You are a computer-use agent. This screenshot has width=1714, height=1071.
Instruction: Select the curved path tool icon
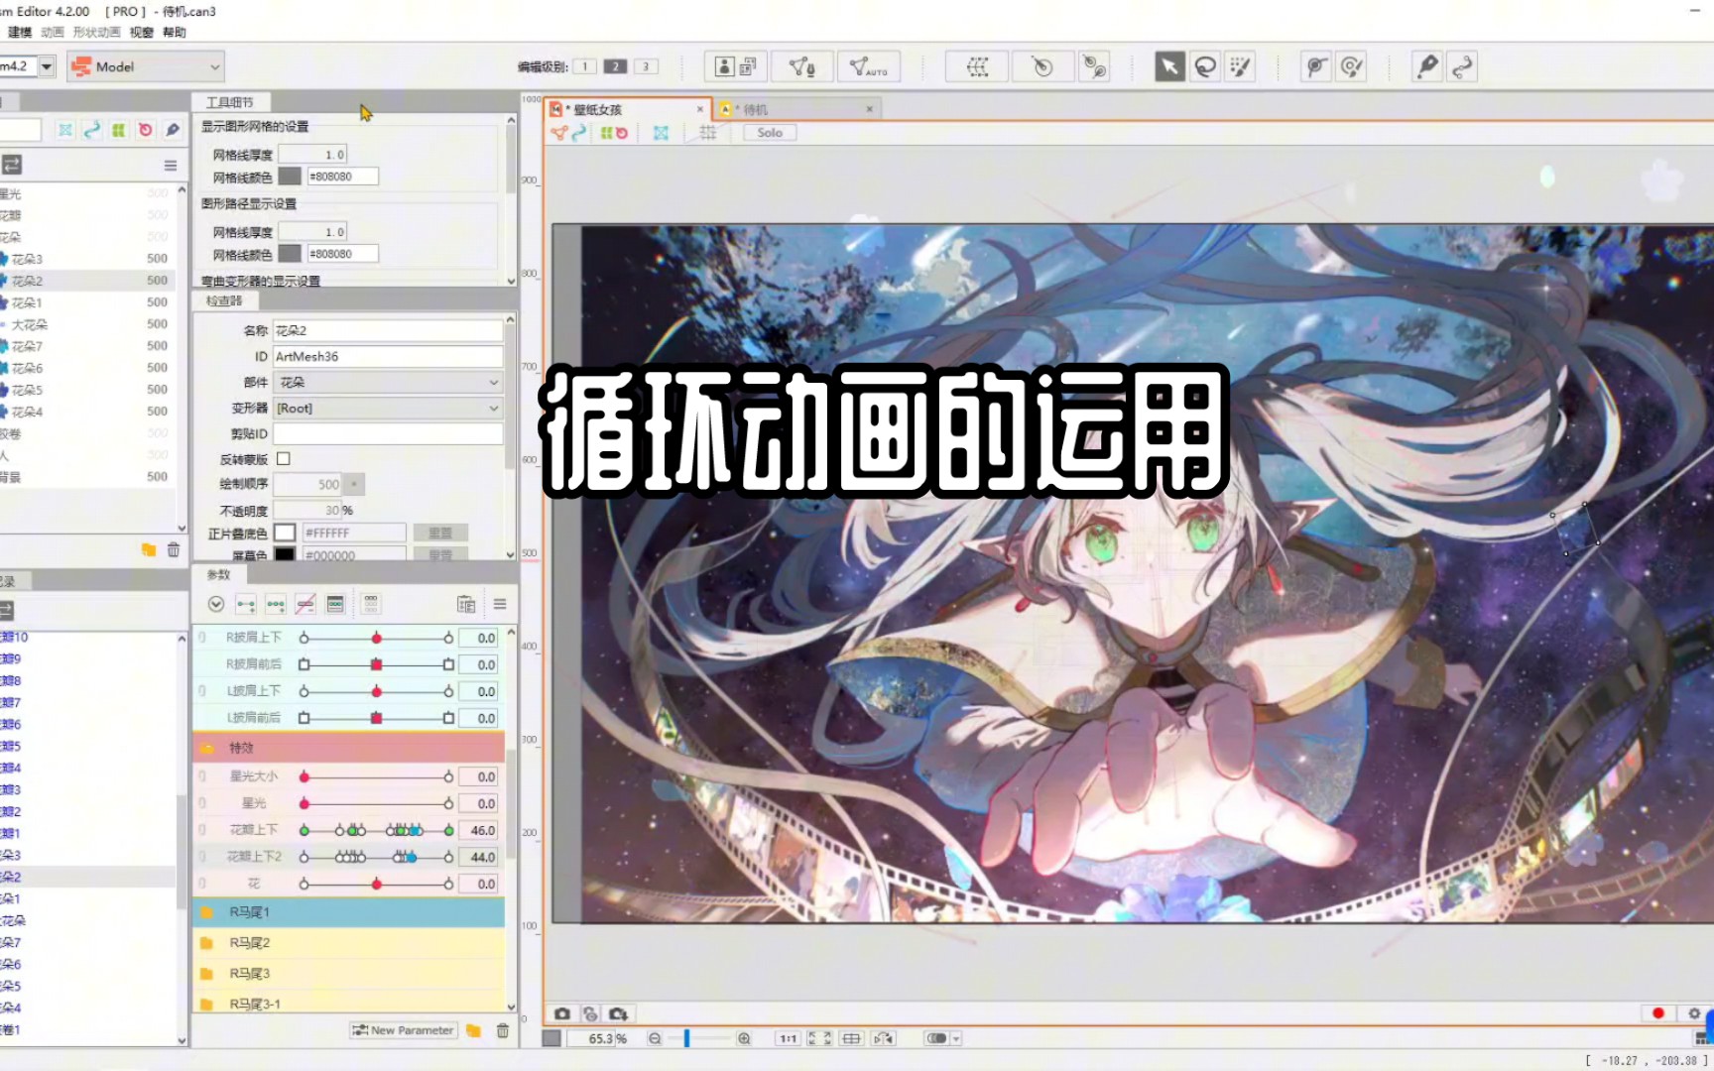1462,66
